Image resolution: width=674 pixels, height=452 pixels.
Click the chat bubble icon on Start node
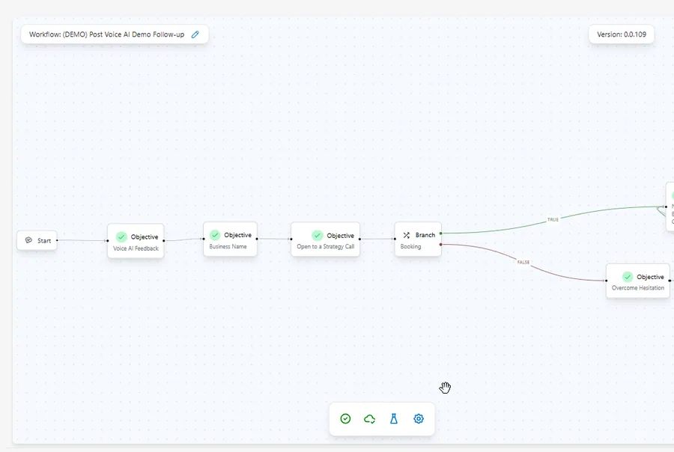[x=28, y=240]
